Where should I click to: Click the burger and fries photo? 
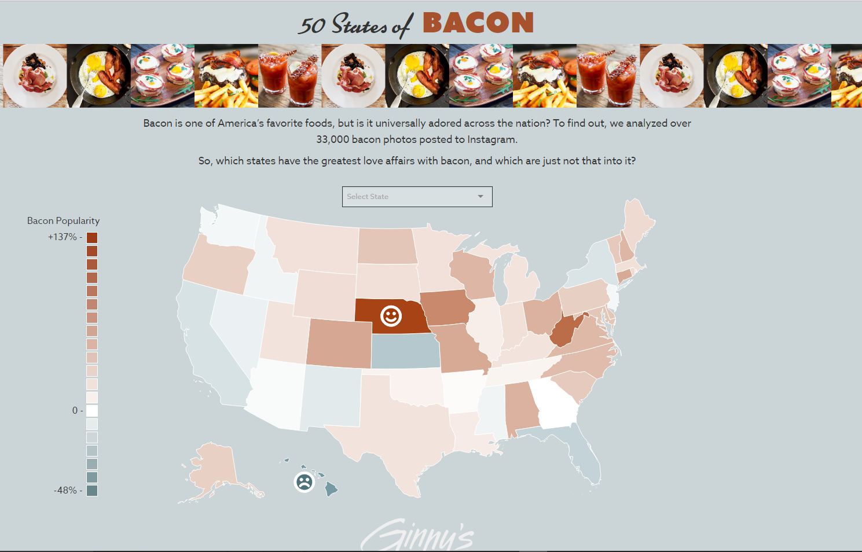point(226,76)
